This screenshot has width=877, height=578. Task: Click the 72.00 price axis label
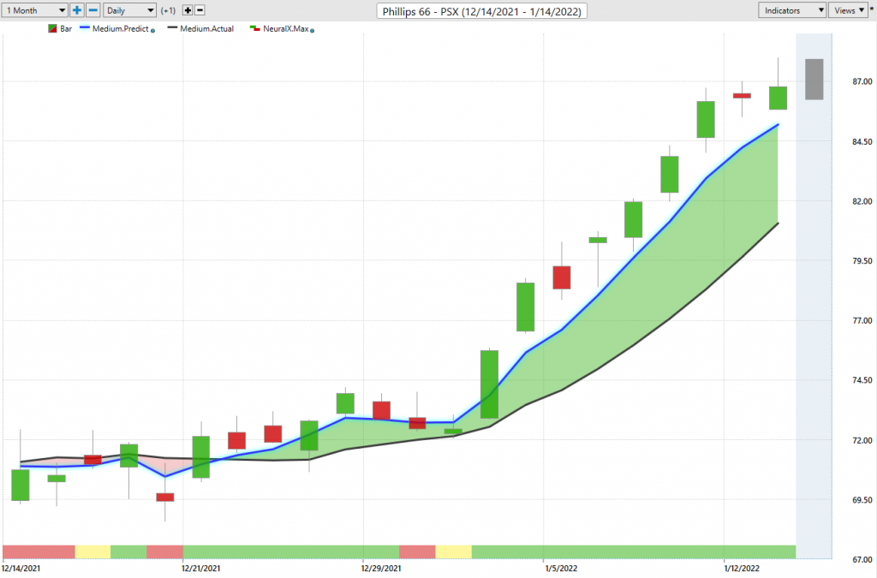[x=862, y=440]
